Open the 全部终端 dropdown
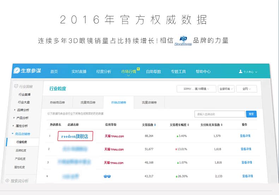Viewport: 279px width, 195px height. pyautogui.click(x=226, y=89)
